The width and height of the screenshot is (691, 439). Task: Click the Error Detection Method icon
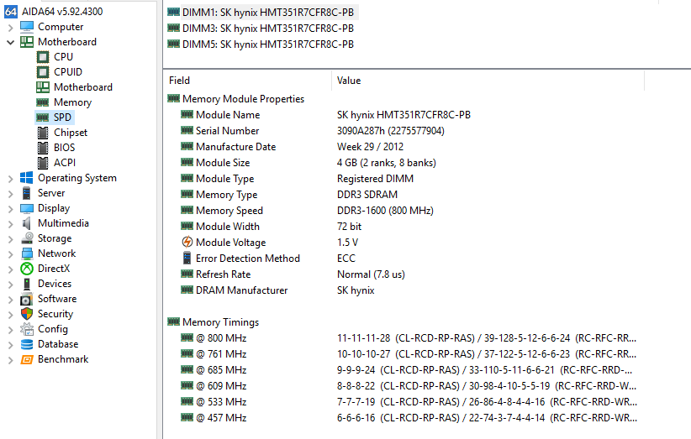click(187, 259)
